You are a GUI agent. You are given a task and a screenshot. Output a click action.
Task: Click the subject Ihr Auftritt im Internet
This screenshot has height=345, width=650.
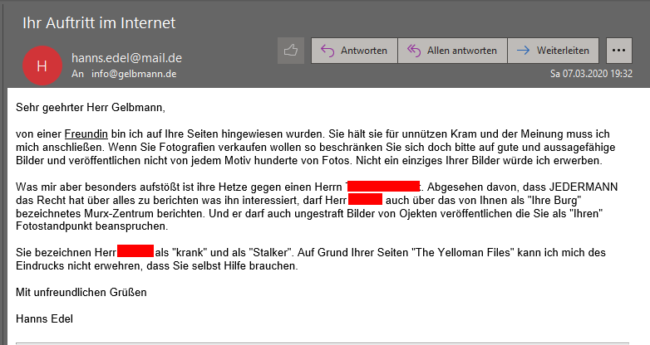click(x=98, y=22)
